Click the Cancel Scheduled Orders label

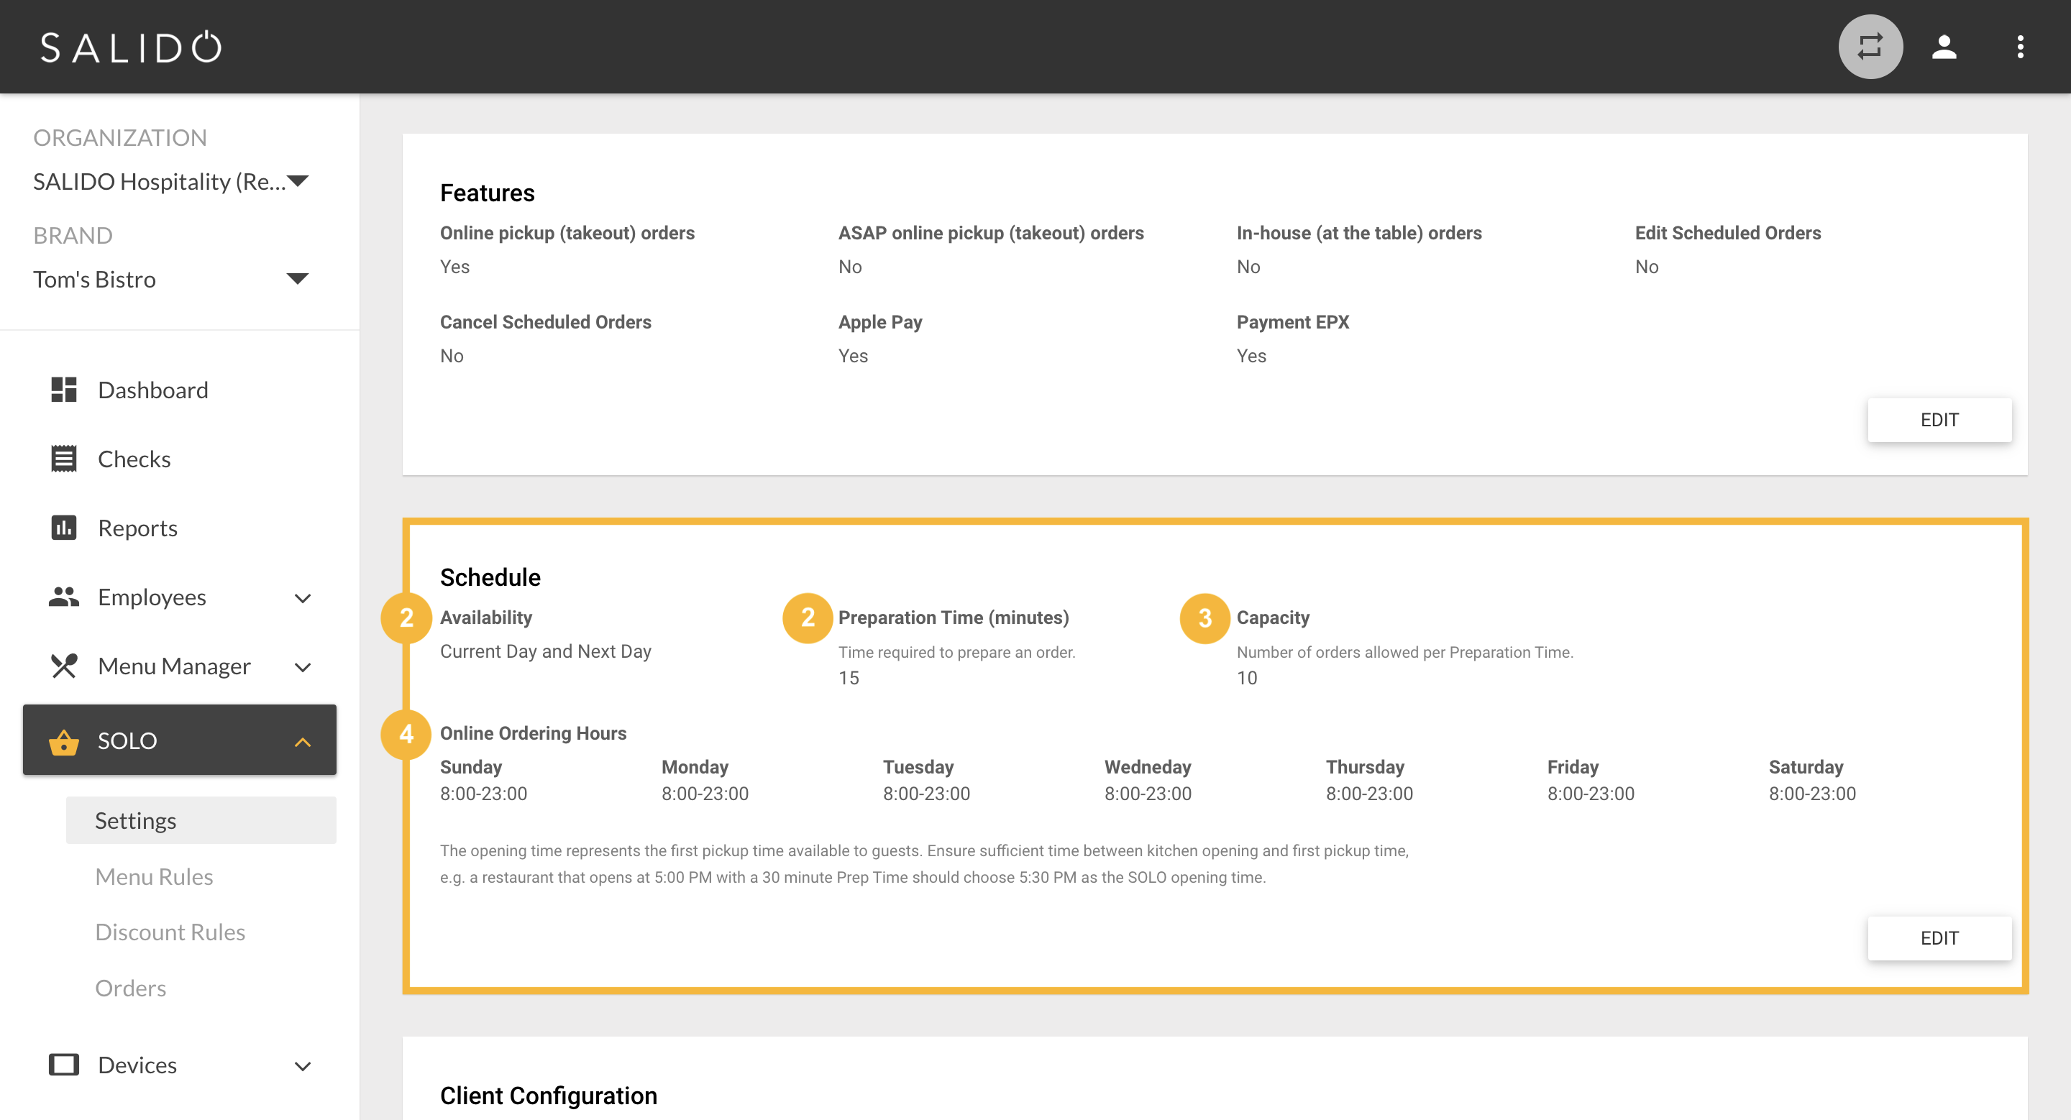click(545, 322)
